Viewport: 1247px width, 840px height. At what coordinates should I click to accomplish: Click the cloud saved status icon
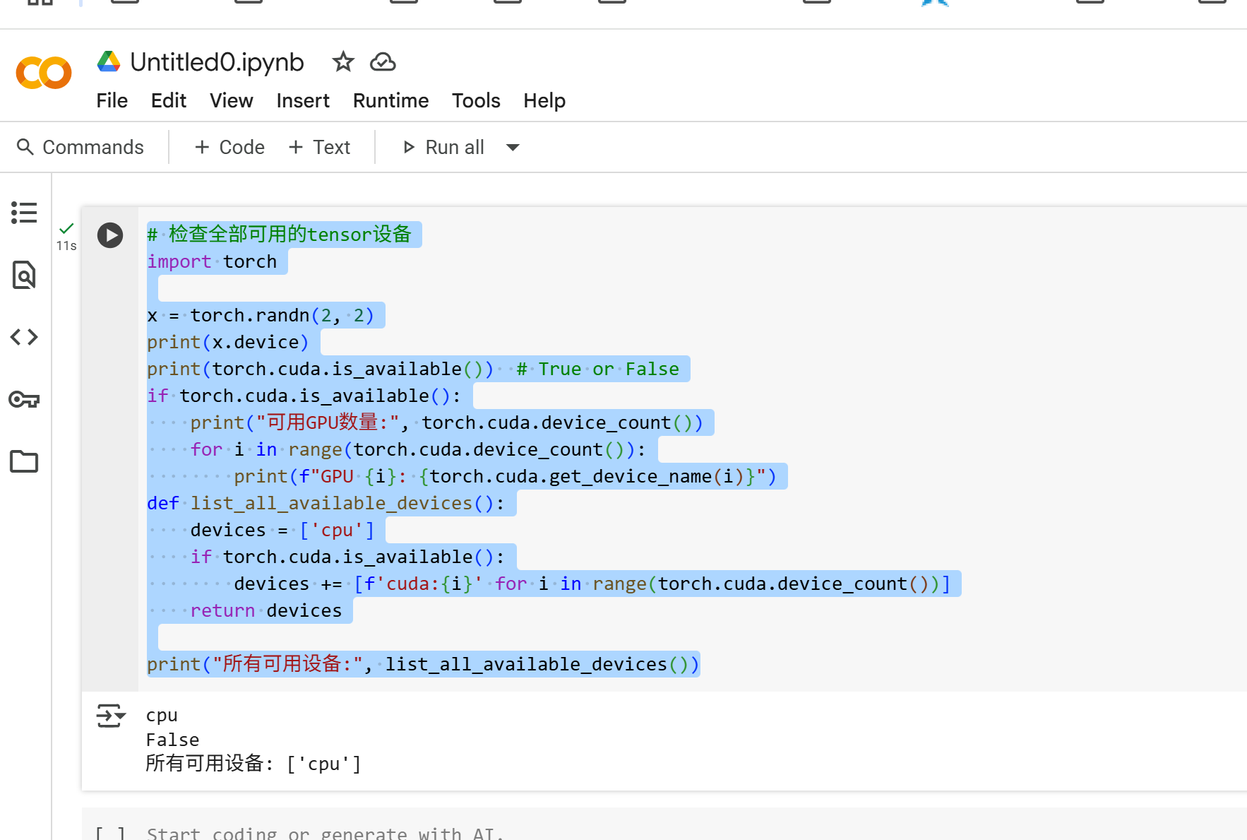point(383,62)
